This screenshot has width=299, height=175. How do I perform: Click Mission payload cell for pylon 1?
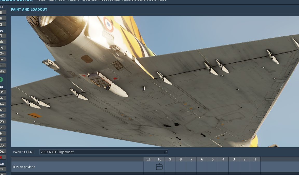click(255, 167)
